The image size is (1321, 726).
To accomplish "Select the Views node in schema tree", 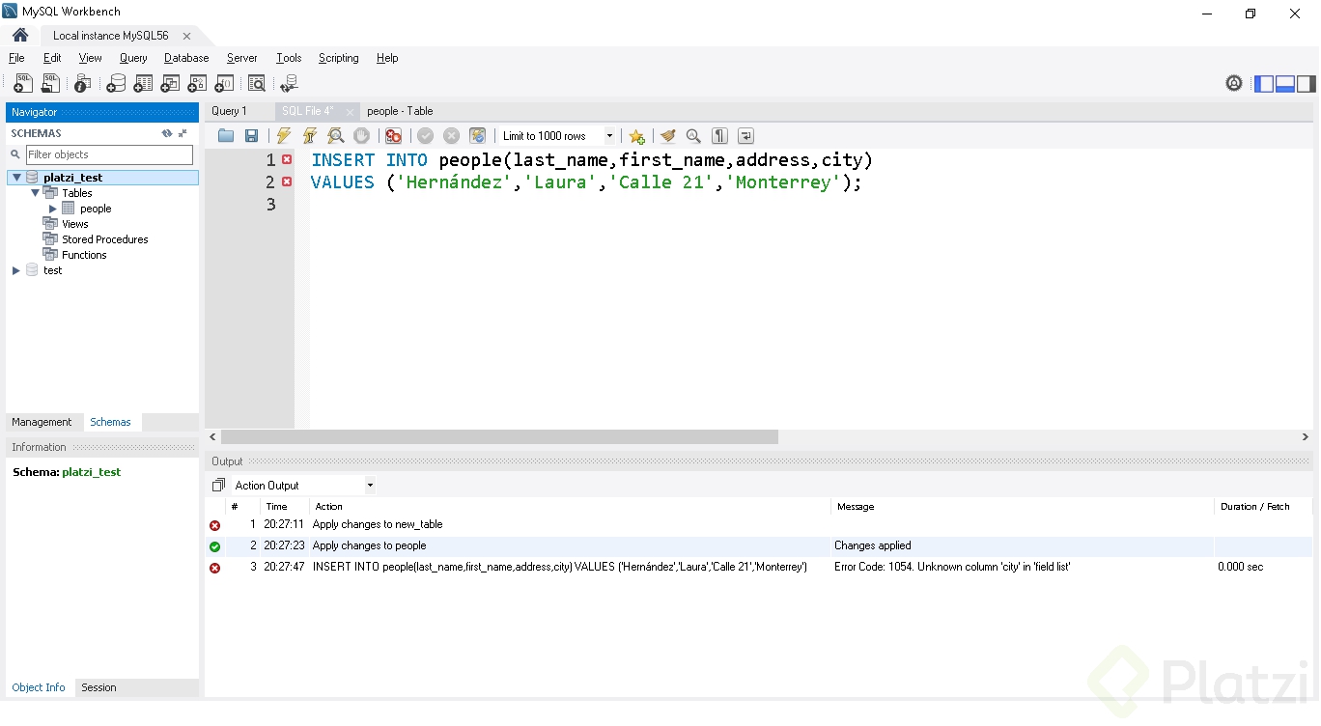I will click(x=74, y=224).
